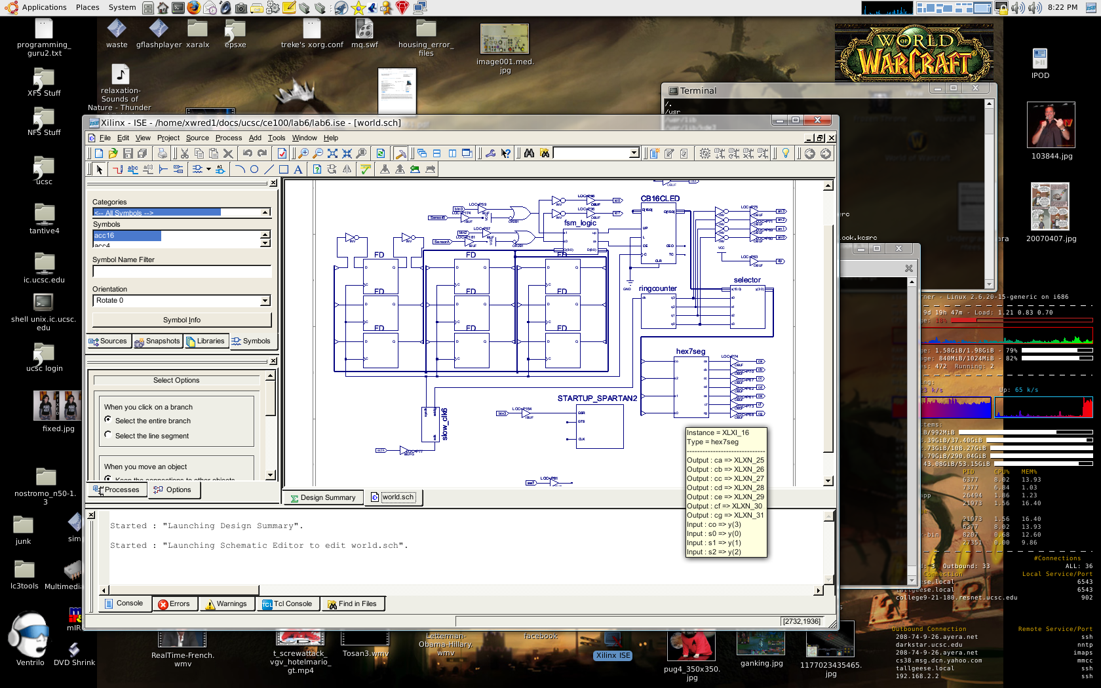Image resolution: width=1101 pixels, height=688 pixels.
Task: Click the Terminal window title bar
Action: 828,90
